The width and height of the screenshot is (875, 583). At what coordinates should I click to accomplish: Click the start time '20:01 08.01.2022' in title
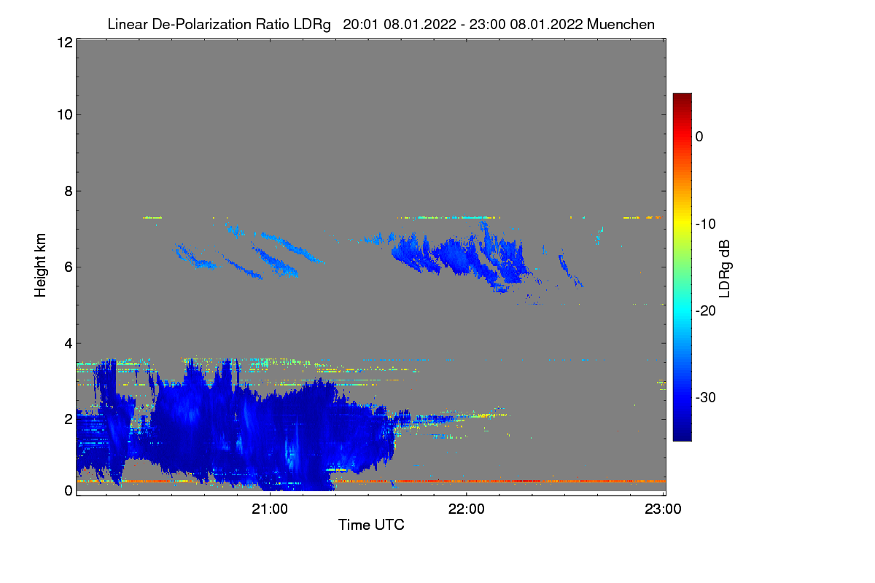click(x=400, y=25)
